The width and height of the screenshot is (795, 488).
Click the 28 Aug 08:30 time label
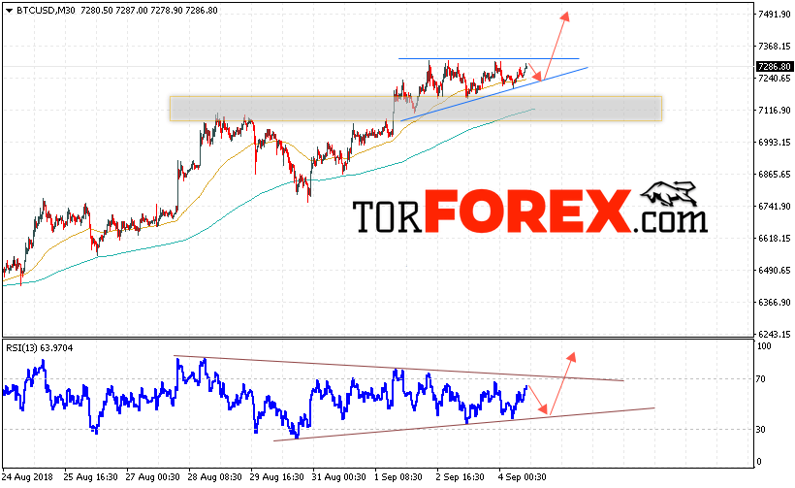[214, 476]
